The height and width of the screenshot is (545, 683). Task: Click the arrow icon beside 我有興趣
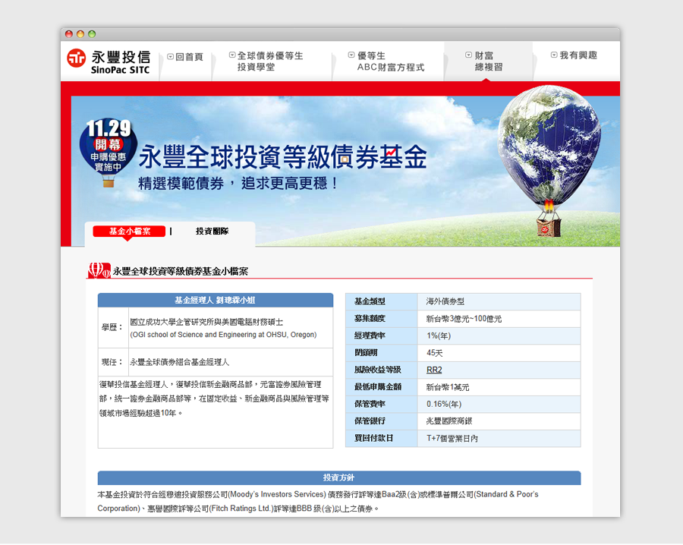(554, 55)
